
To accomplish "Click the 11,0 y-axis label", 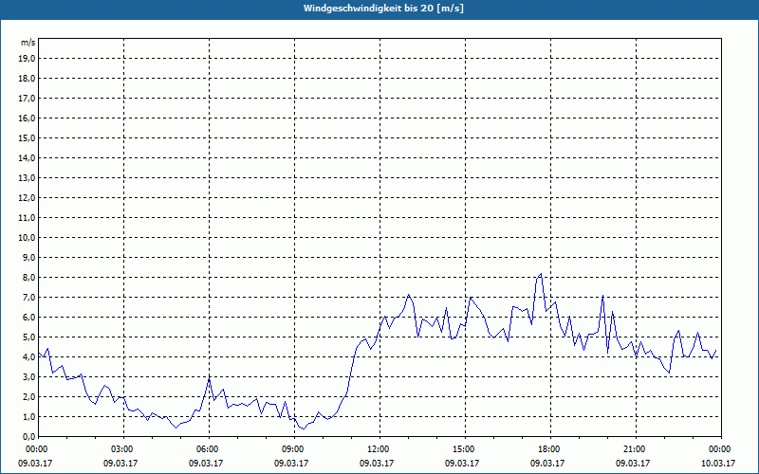I will 27,218.
